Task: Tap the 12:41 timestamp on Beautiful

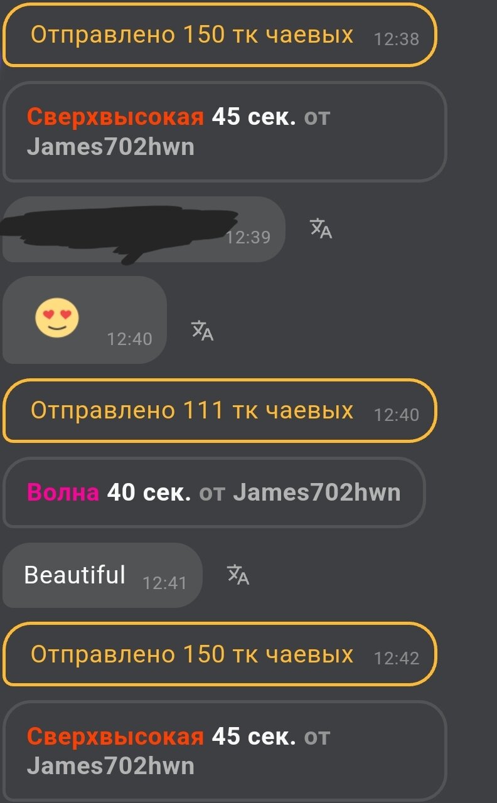Action: (x=165, y=583)
